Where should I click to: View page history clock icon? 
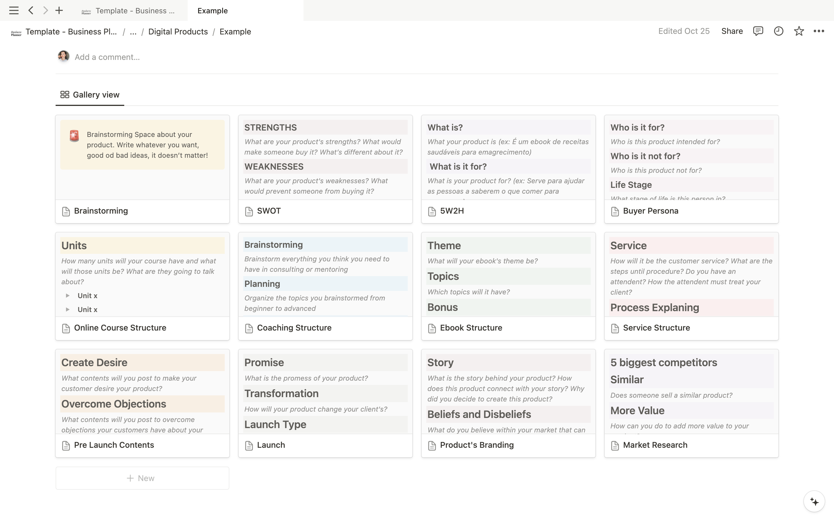pyautogui.click(x=778, y=31)
